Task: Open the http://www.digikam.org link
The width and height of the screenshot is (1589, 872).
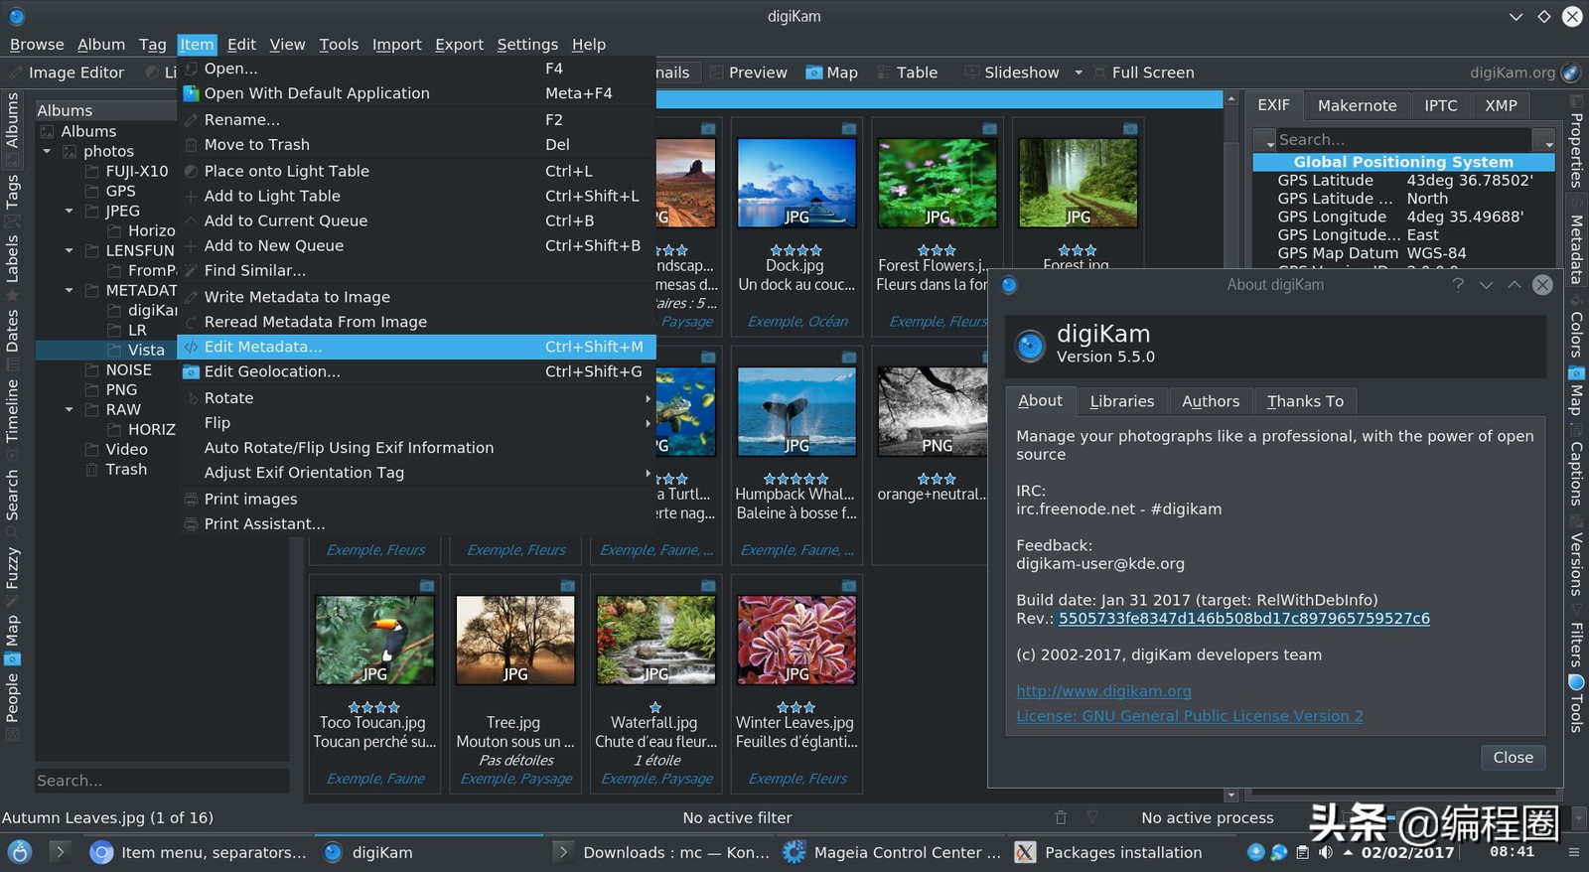Action: click(x=1103, y=691)
